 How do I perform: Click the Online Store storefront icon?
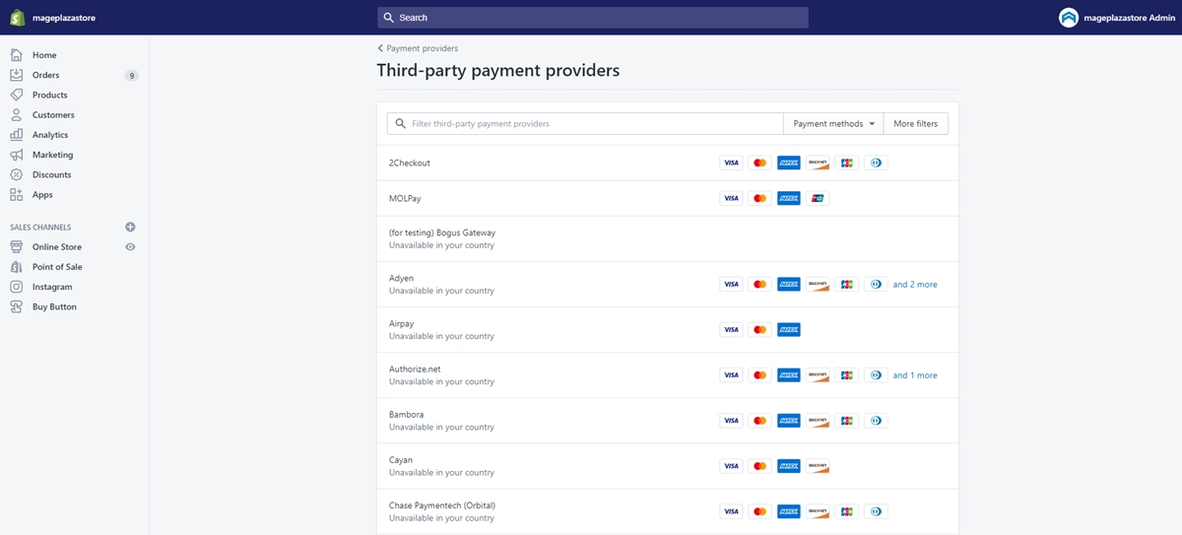click(16, 247)
